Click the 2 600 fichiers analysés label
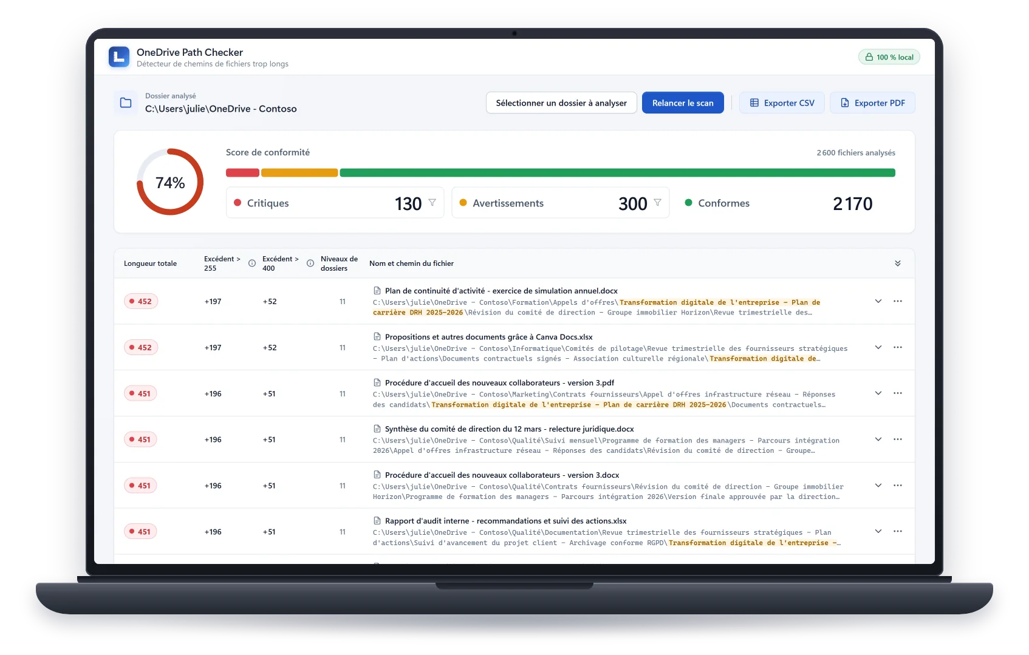1029x655 pixels. (x=856, y=153)
